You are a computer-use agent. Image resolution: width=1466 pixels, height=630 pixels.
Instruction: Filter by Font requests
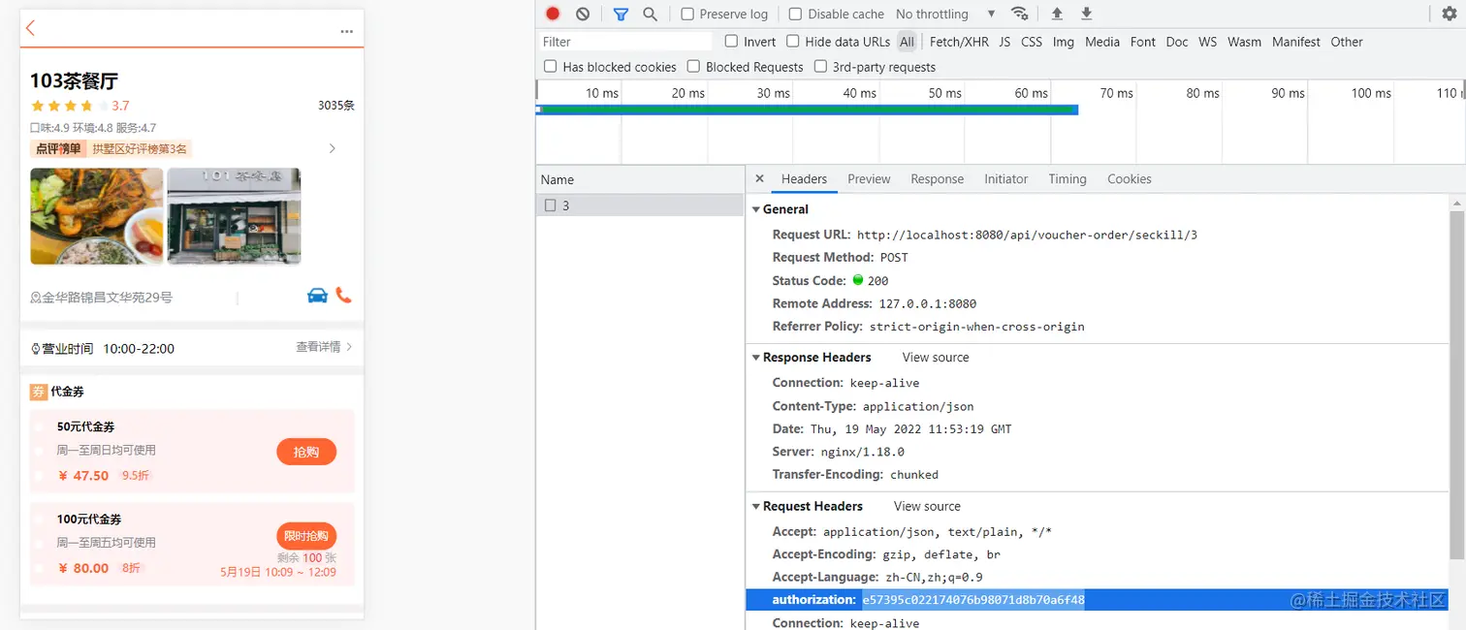[1143, 42]
